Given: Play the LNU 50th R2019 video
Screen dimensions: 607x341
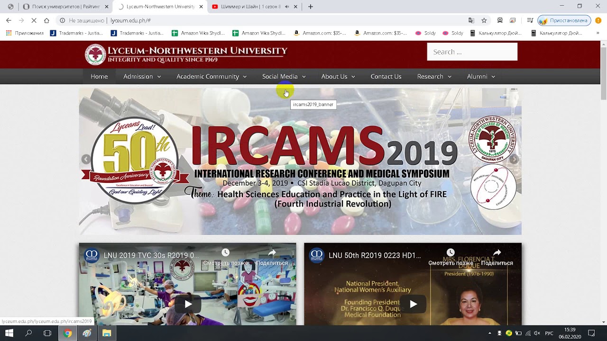Looking at the screenshot, I should point(413,304).
